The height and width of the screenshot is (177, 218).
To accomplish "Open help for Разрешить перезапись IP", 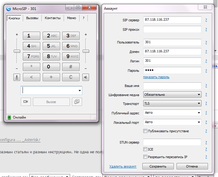I will coord(206,157).
